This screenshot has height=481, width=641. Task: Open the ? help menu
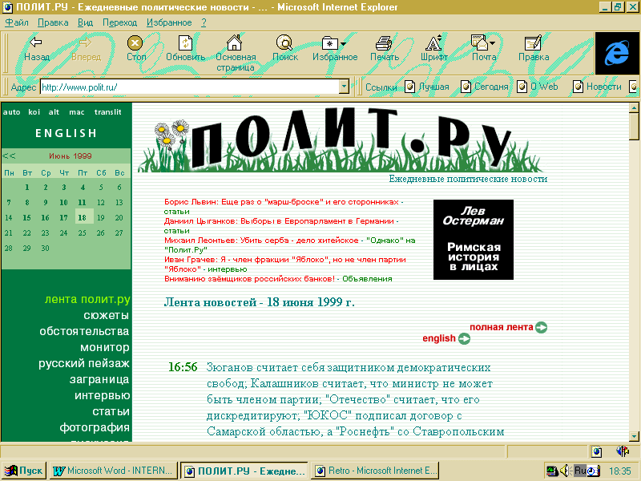[x=204, y=22]
